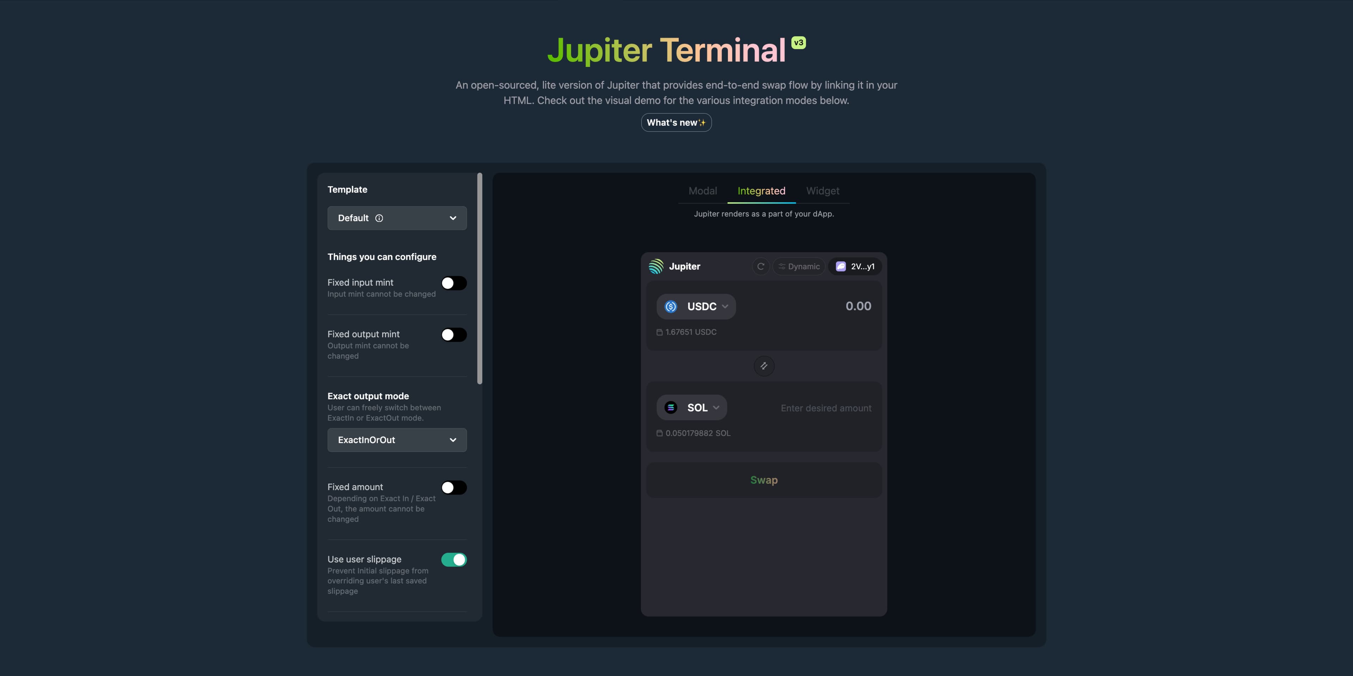Open the Template Default dropdown

397,218
